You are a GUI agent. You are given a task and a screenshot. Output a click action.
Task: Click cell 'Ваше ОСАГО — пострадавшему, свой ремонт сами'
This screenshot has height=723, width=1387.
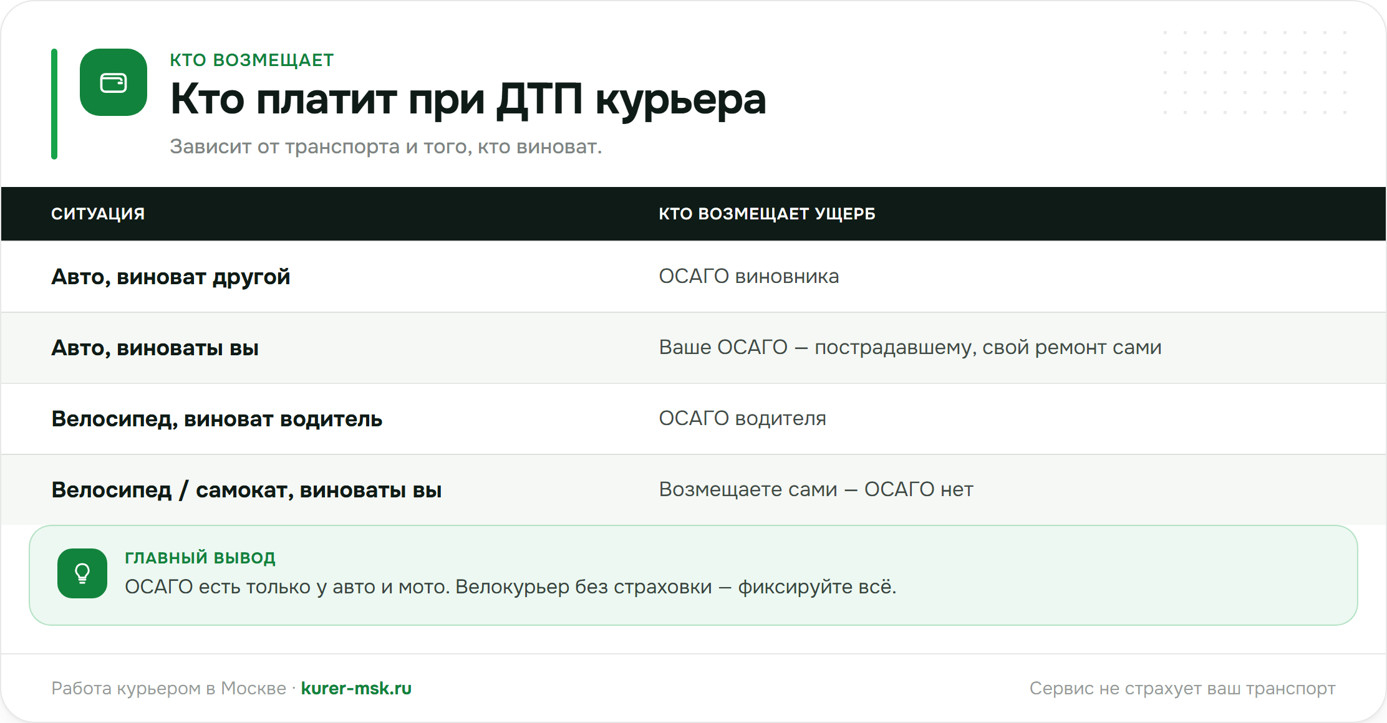911,347
